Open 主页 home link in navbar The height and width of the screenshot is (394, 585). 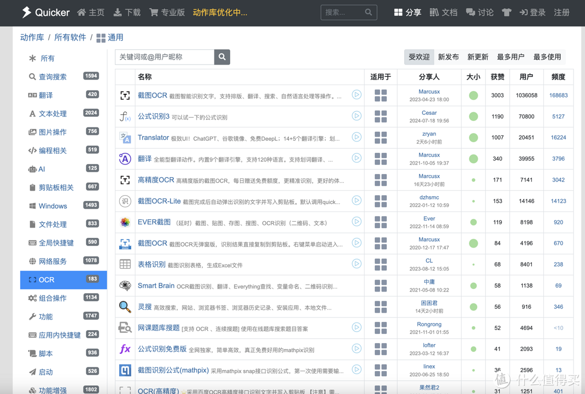point(91,12)
